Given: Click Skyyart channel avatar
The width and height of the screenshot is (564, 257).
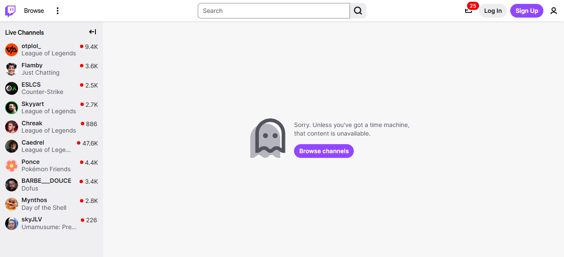Looking at the screenshot, I should click(x=12, y=108).
